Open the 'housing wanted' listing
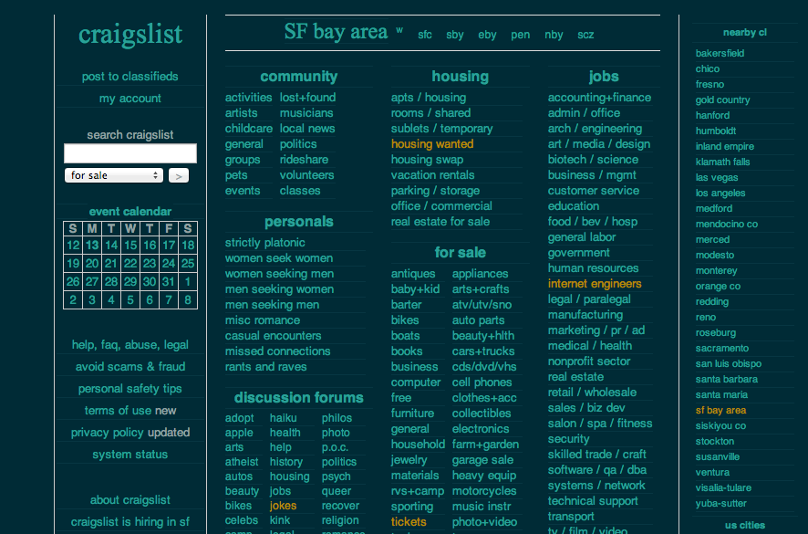This screenshot has width=808, height=534. click(x=431, y=143)
